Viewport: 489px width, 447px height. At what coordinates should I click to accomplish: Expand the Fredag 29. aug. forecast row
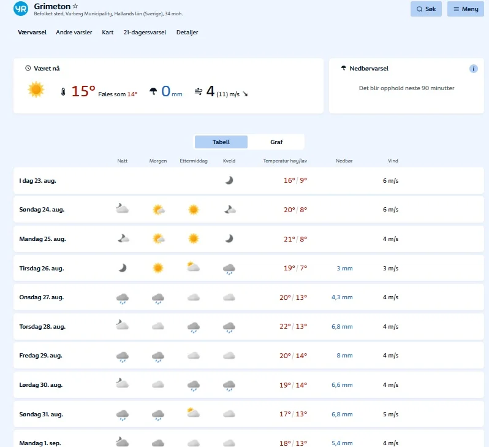click(40, 356)
